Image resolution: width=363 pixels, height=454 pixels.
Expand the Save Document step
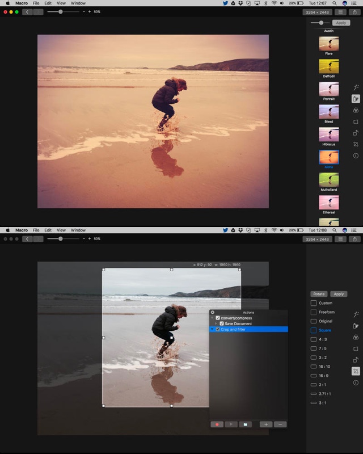click(x=216, y=323)
